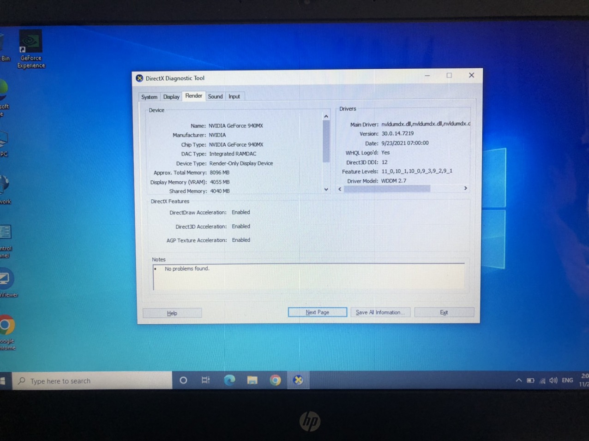The width and height of the screenshot is (589, 441).
Task: Open the volume speaker tray icon
Action: 553,381
